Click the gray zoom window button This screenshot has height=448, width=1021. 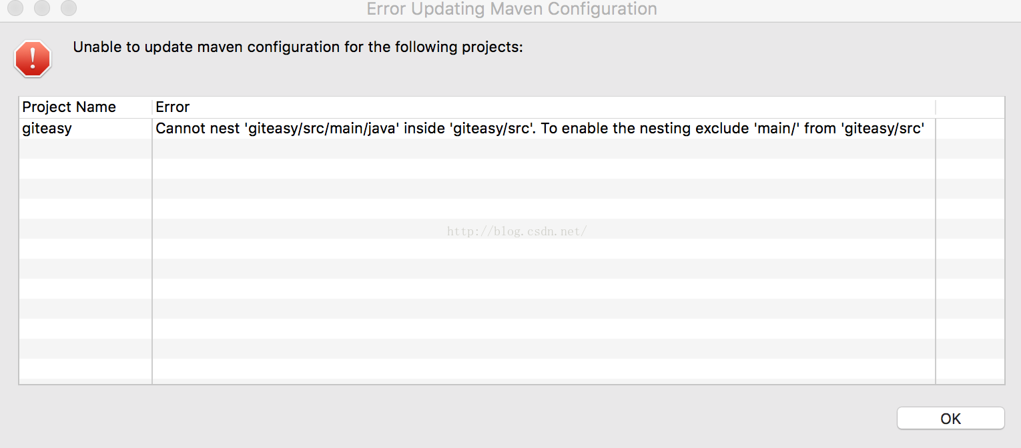pos(69,9)
